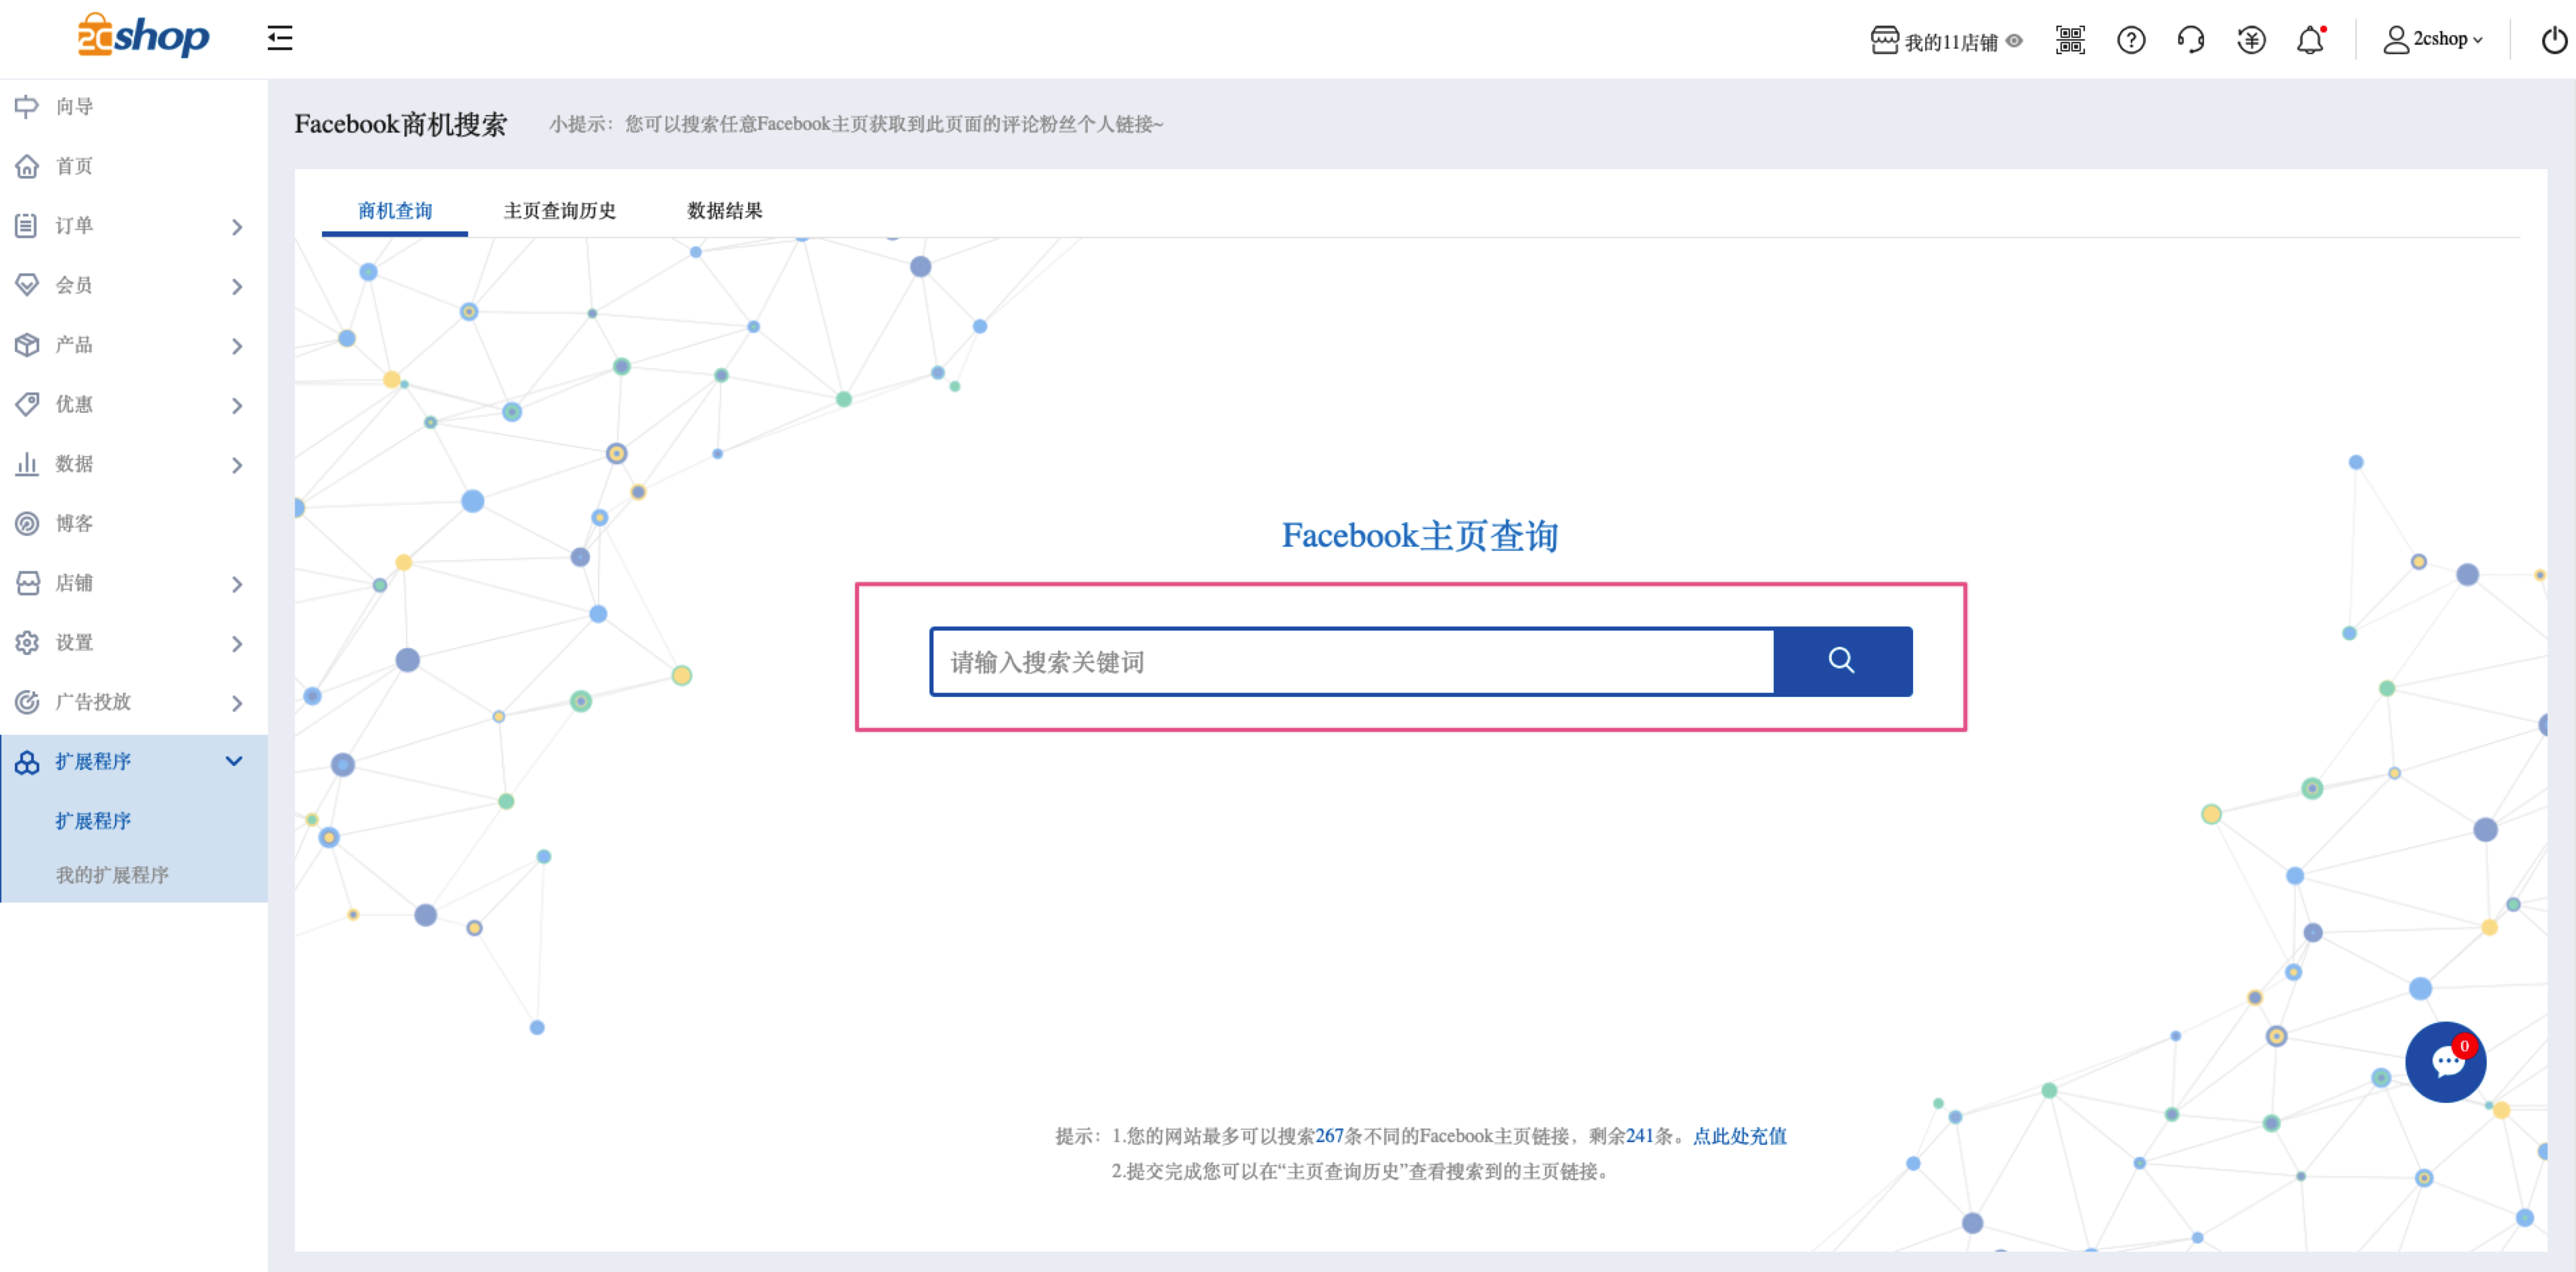Expand the 数据 chevron
Screen dimensions: 2576x1272
[237, 465]
